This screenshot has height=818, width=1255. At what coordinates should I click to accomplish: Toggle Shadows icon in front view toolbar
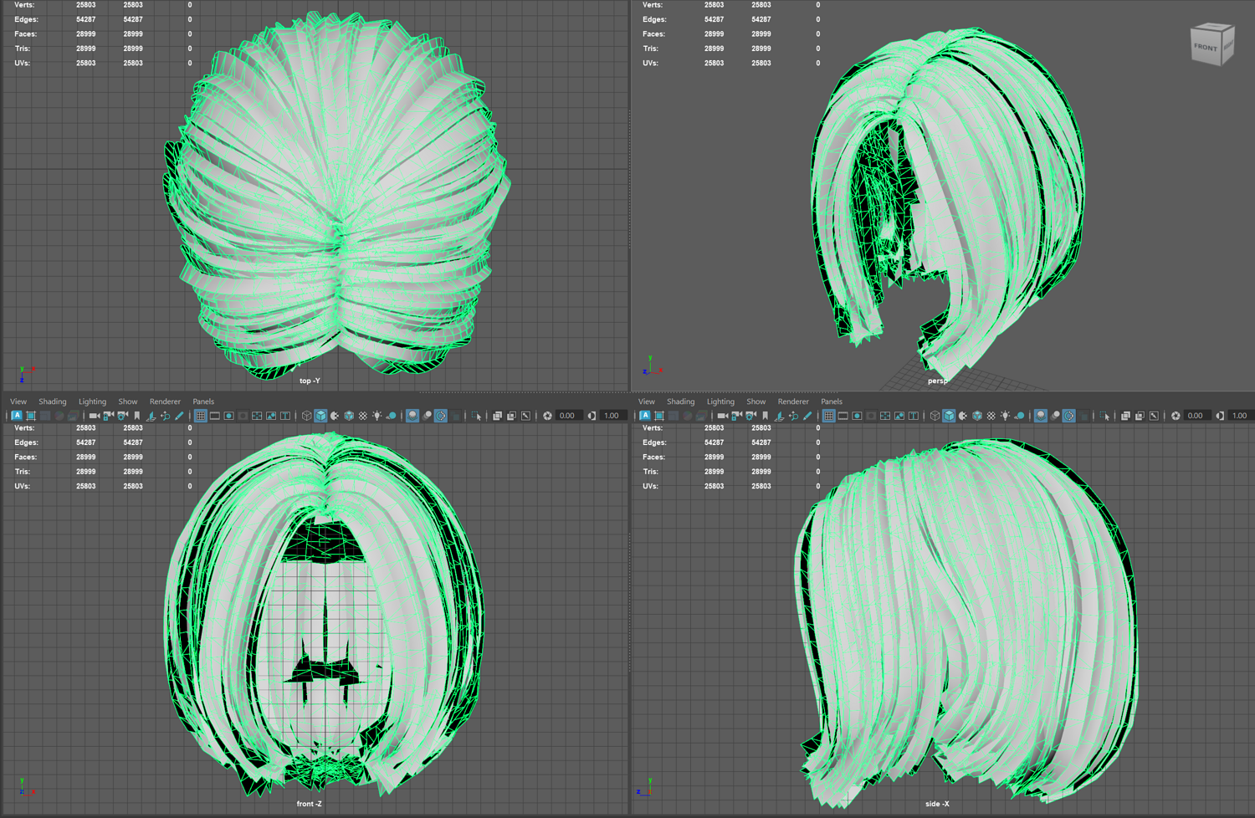(392, 416)
